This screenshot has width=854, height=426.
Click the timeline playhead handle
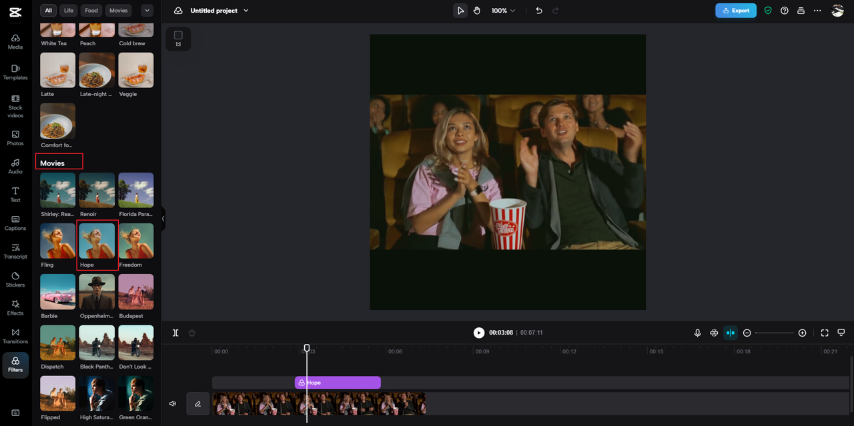coord(307,348)
